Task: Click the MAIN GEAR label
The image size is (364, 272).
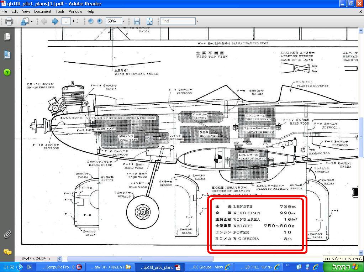Action: pos(138,187)
